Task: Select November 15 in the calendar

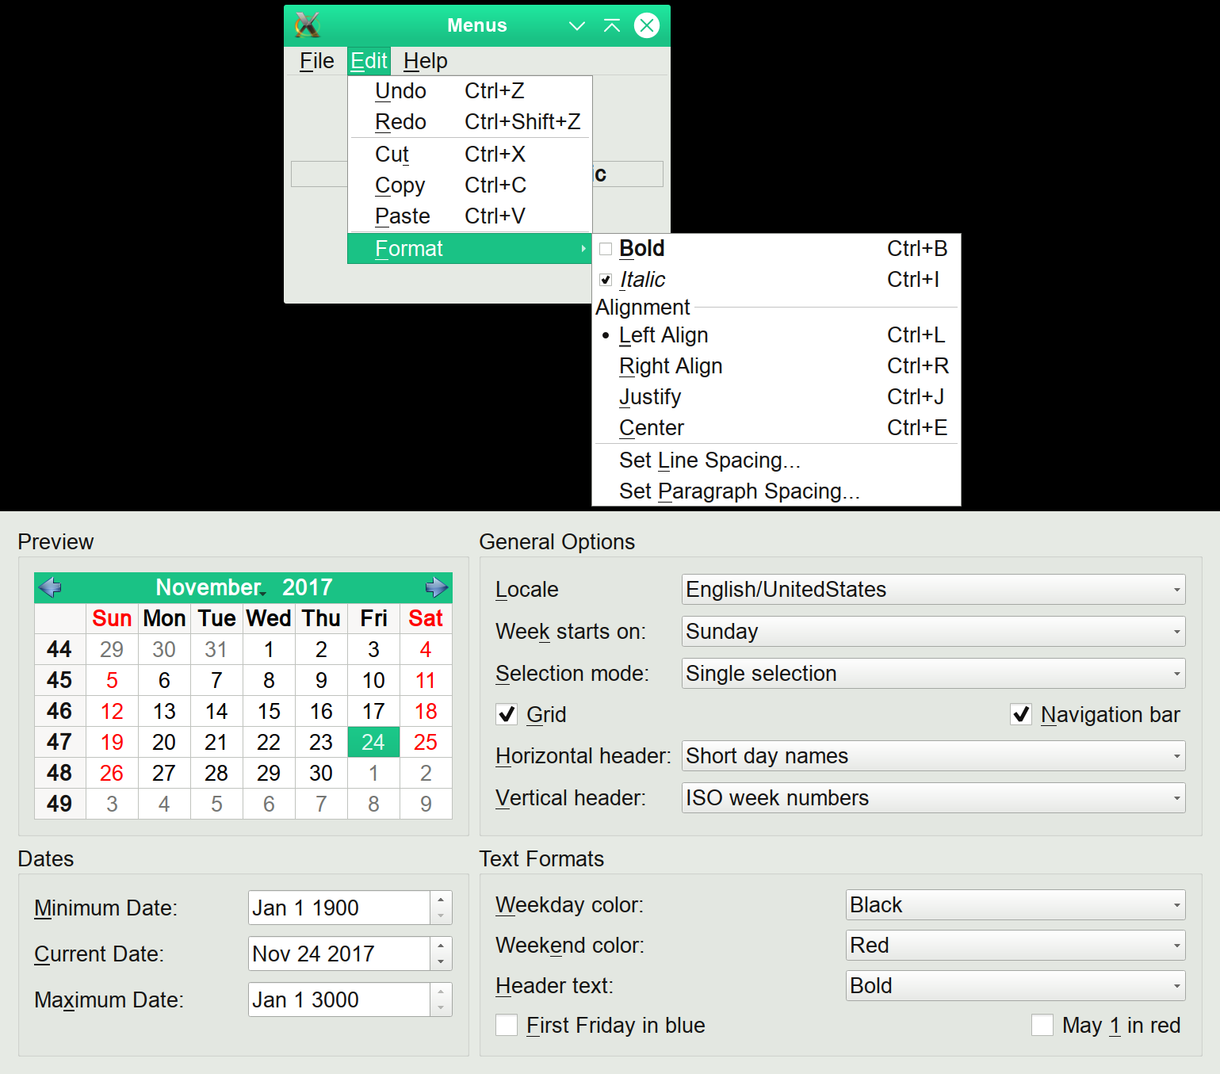Action: pos(269,712)
